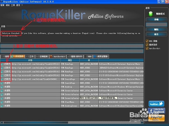Click the 'PUM.StartMenu' type cell
169x126 pixels.
pos(70,102)
